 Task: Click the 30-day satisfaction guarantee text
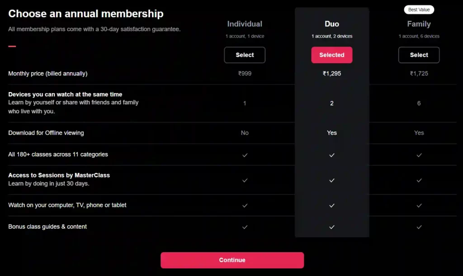tap(94, 29)
